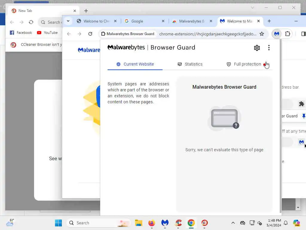Open the notifications bell
This screenshot has width=306, height=230.
[286, 223]
